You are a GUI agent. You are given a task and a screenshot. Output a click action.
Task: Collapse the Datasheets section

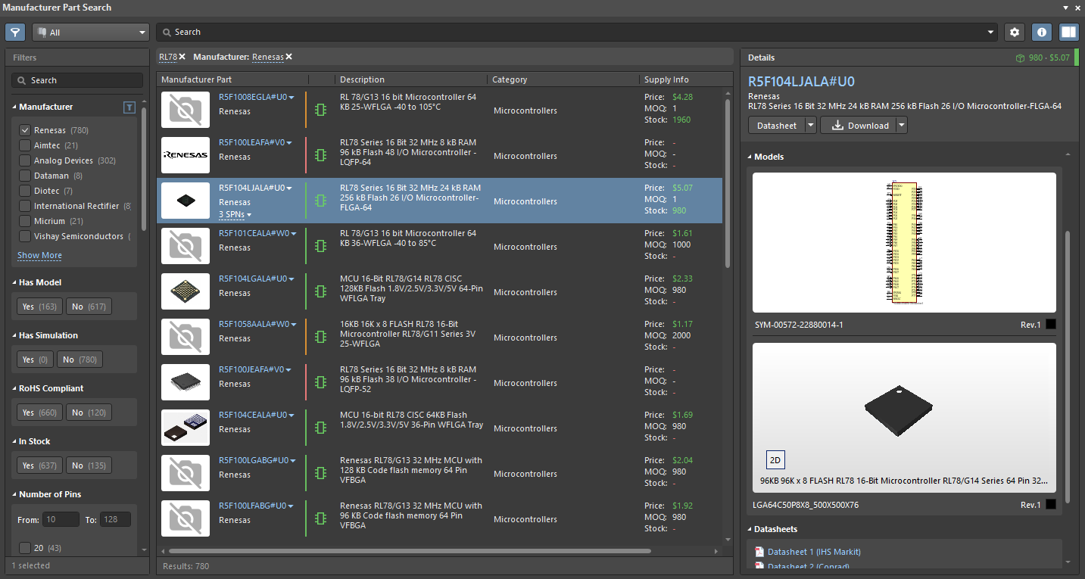point(750,529)
